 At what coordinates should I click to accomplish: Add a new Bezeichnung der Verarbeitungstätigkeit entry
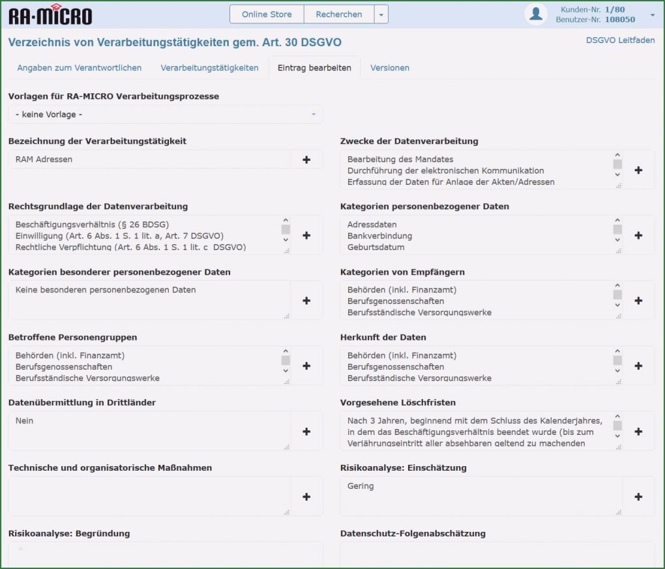click(306, 159)
